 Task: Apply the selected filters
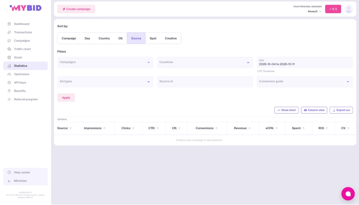(x=66, y=98)
